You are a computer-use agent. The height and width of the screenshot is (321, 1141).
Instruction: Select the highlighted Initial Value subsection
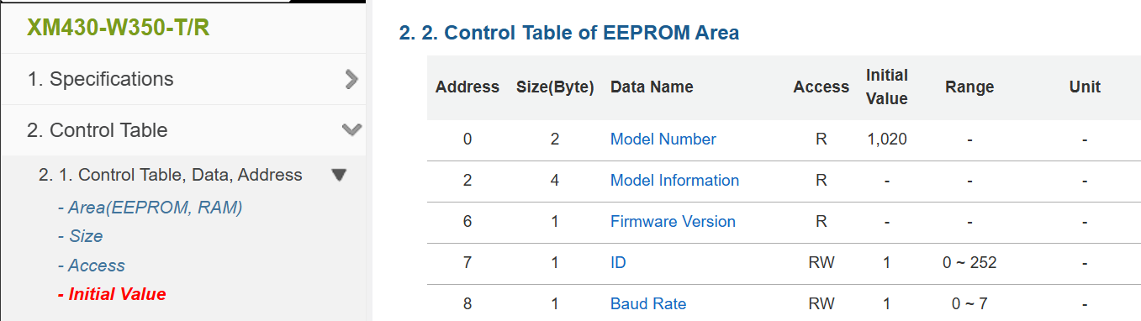coord(112,294)
